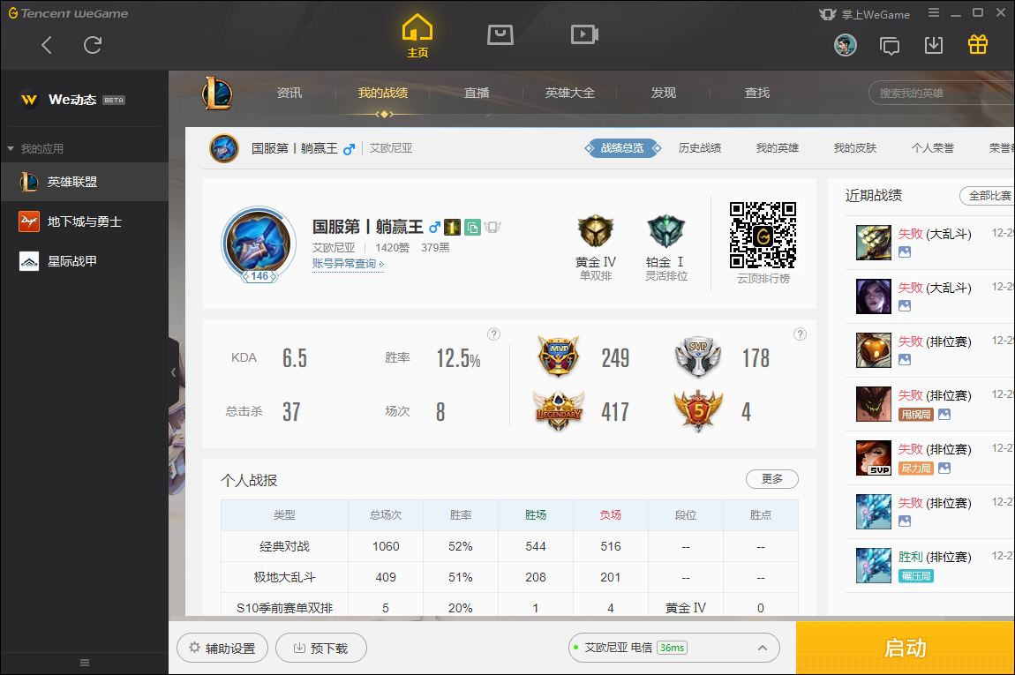Go back with the back arrow
Image resolution: width=1015 pixels, height=675 pixels.
tap(47, 45)
